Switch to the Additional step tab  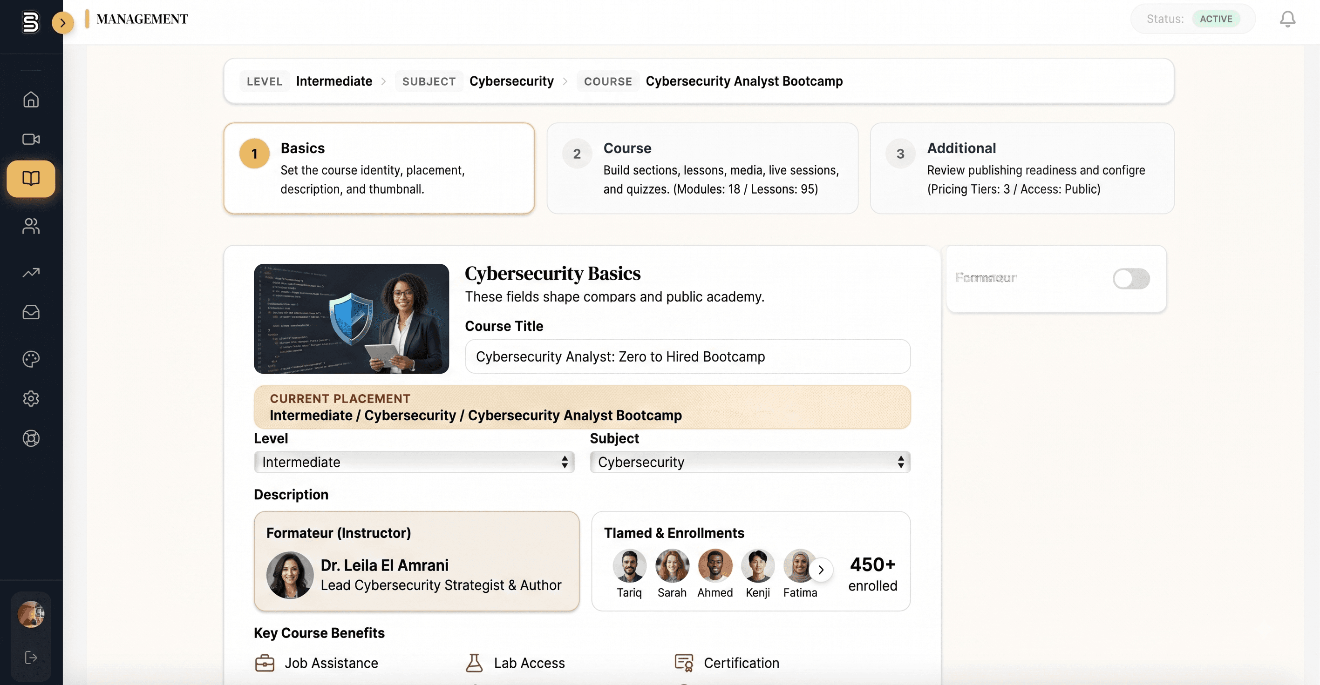click(x=1022, y=168)
